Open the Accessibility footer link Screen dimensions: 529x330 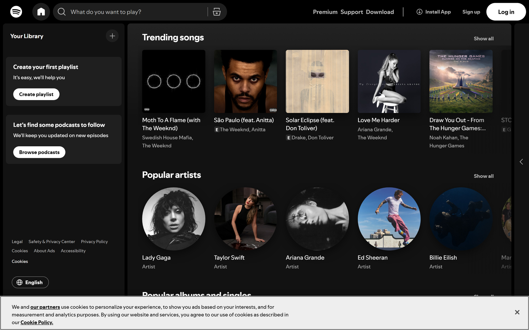tap(73, 251)
